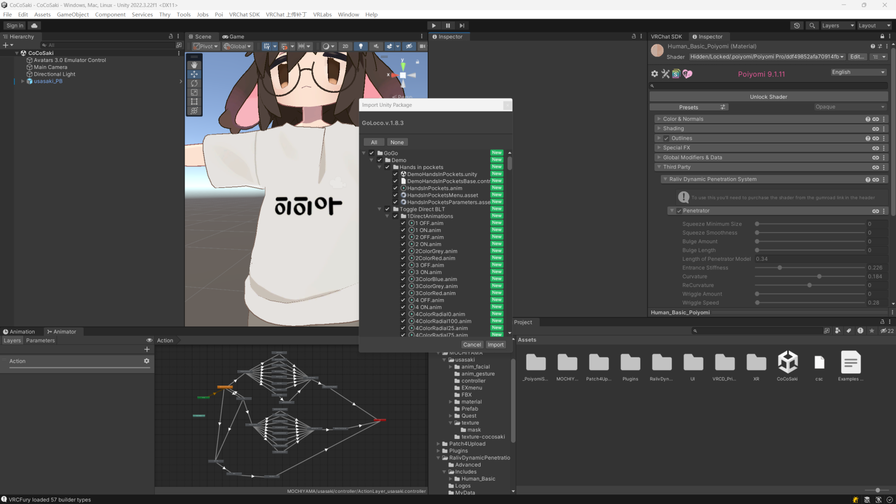
Task: Click Cancel in Import Unity Package dialog
Action: (x=472, y=345)
